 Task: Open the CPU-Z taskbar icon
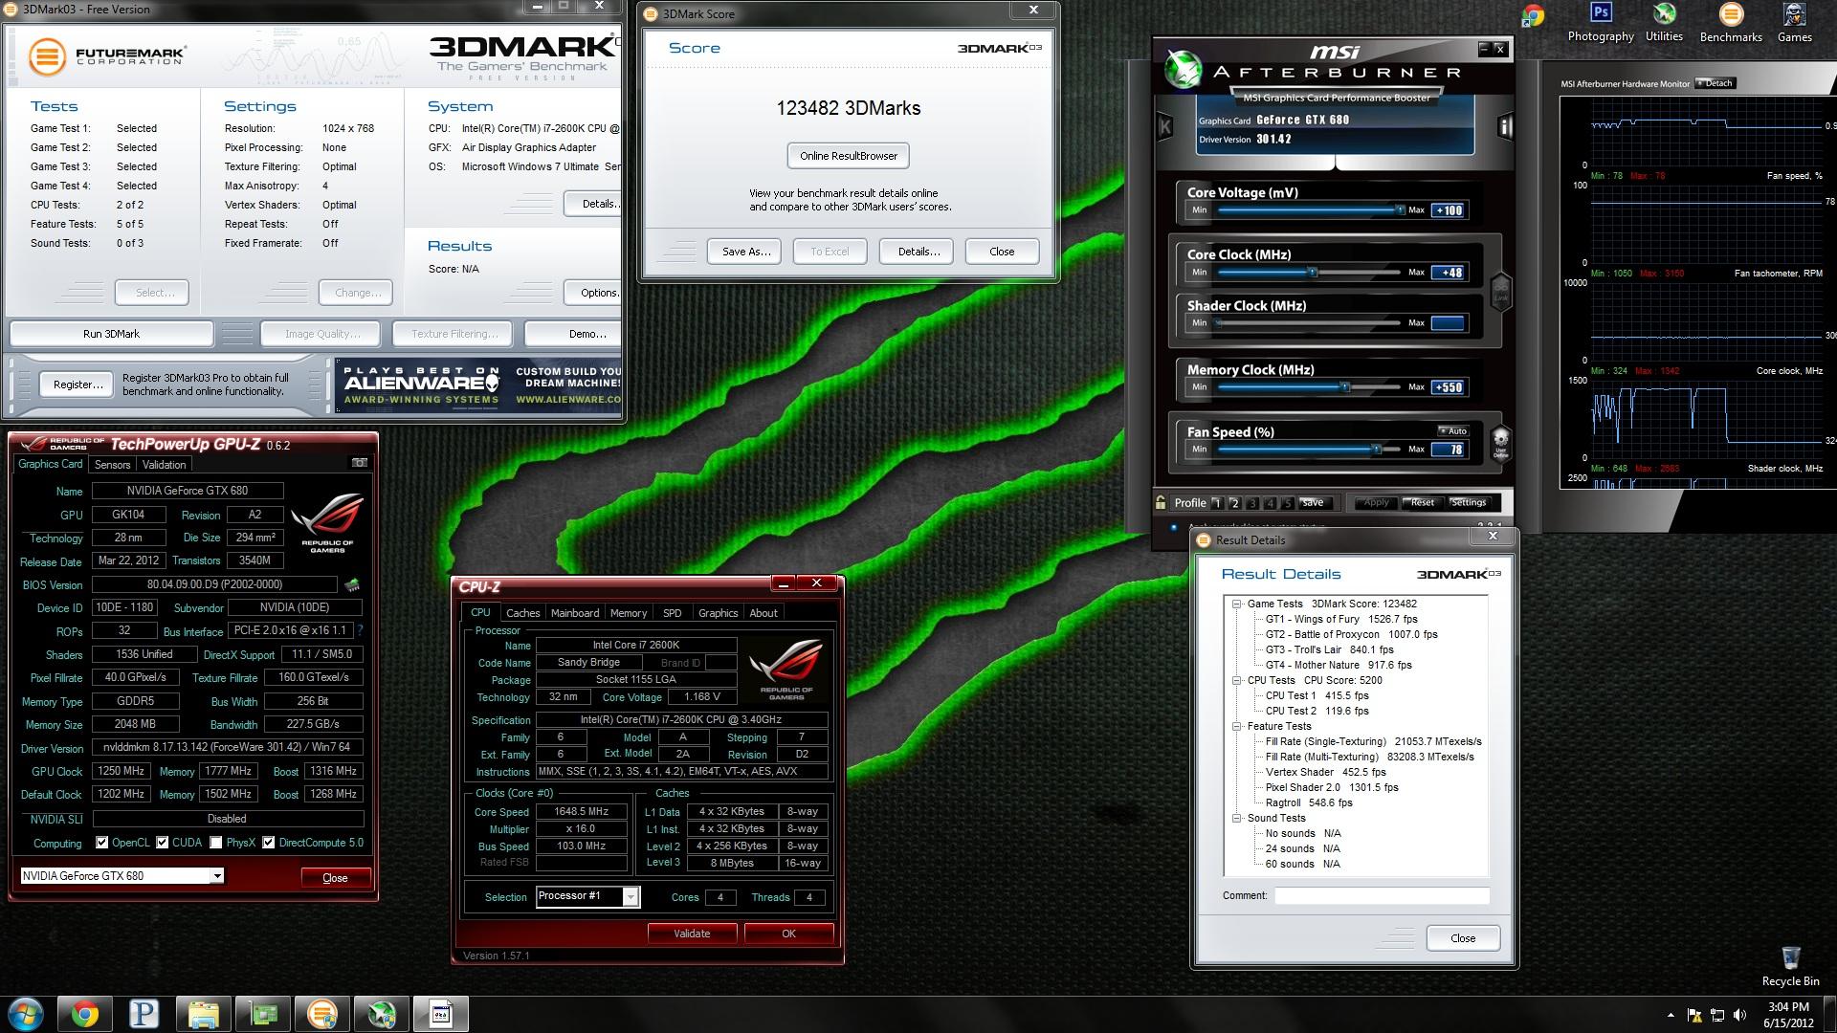pyautogui.click(x=440, y=1014)
